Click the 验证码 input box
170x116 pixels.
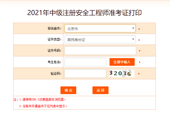(x=85, y=73)
